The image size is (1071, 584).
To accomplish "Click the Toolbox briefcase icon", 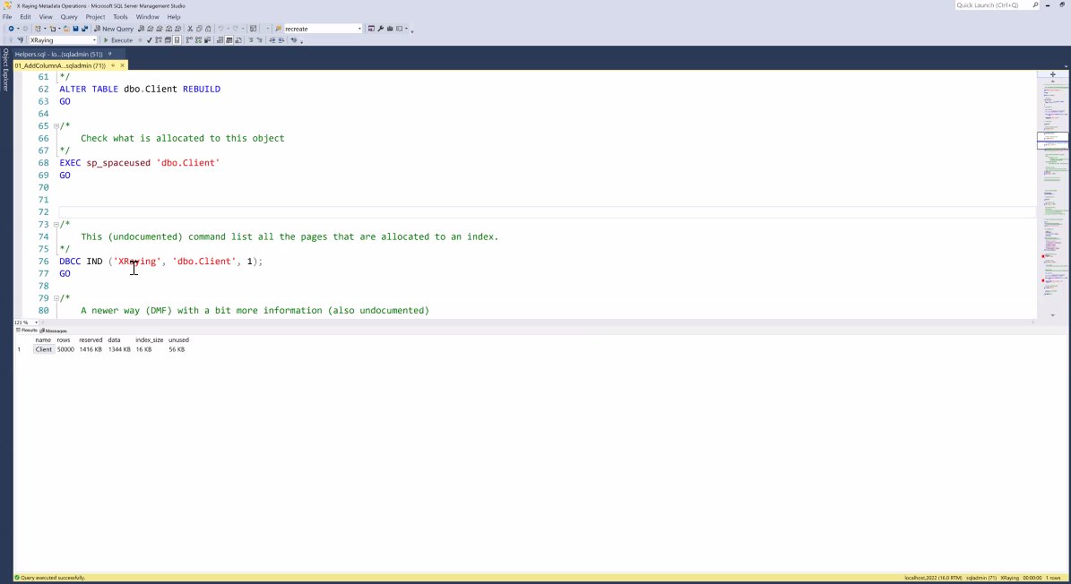I will pyautogui.click(x=389, y=29).
